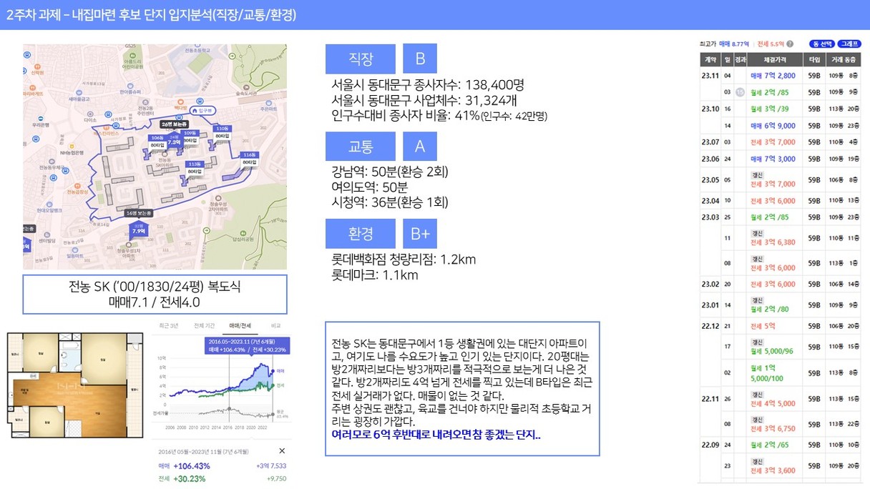The width and height of the screenshot is (870, 489).
Task: Click the 전세 5억 transaction in 22.12
Action: [762, 326]
